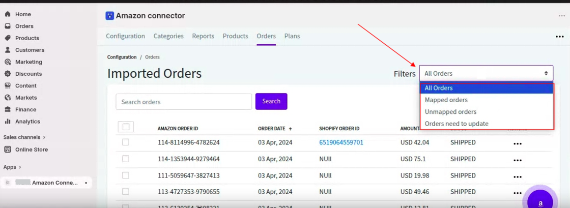This screenshot has height=208, width=570.
Task: Click the Analytics bar chart icon
Action: pos(7,122)
